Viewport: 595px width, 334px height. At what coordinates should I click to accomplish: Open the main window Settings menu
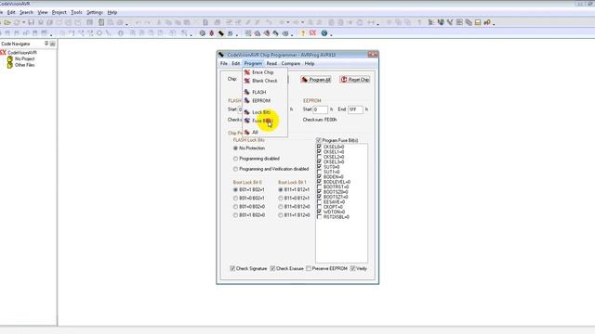point(95,12)
